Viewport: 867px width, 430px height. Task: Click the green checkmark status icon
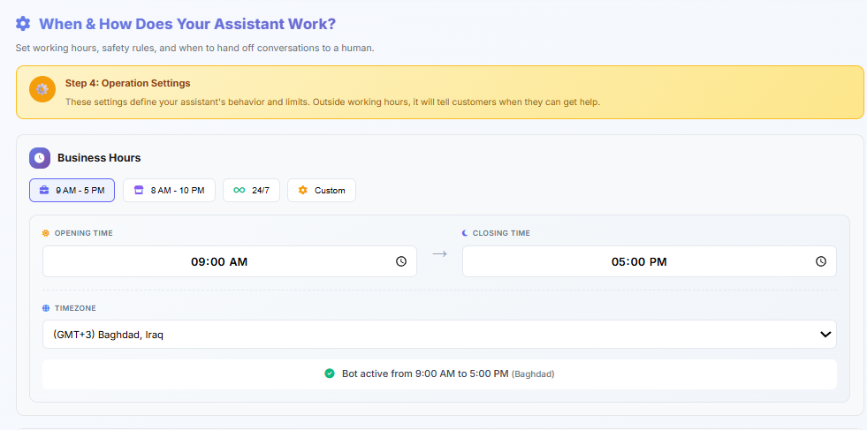pyautogui.click(x=330, y=373)
